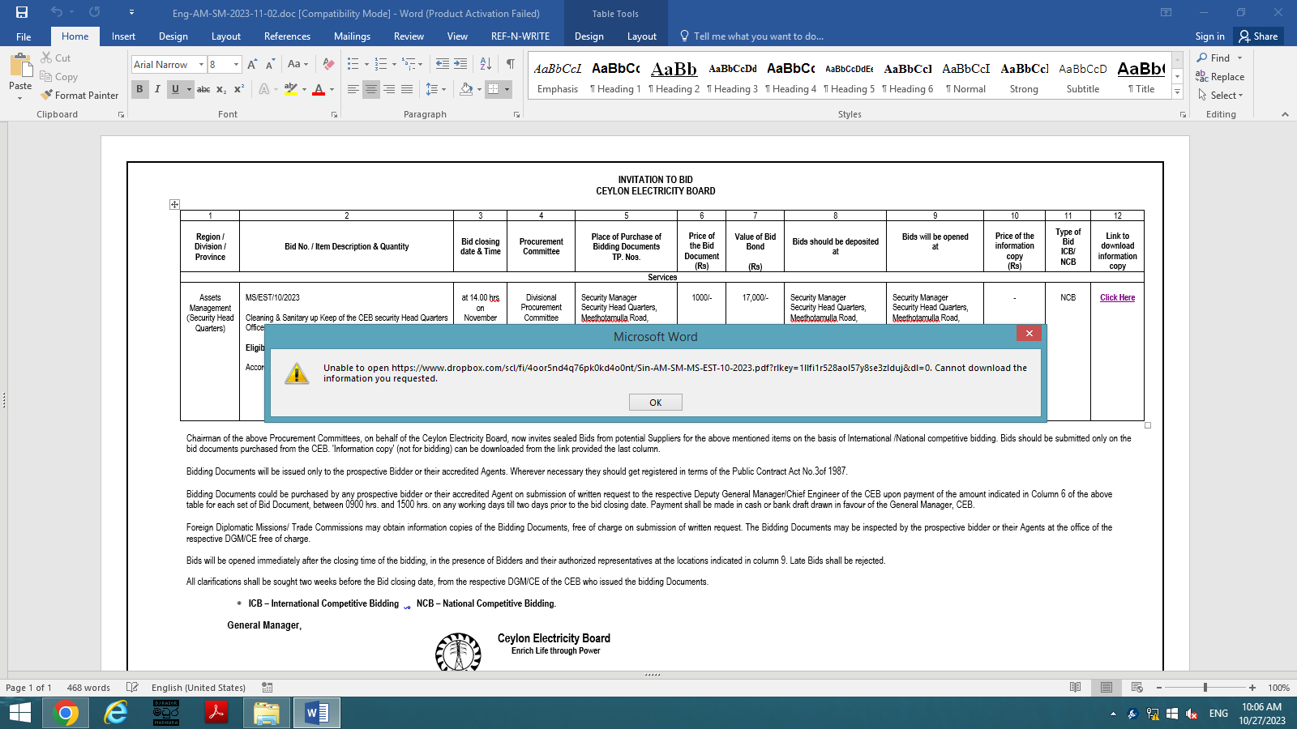This screenshot has width=1297, height=729.
Task: Click the Increase Indent icon
Action: tap(460, 64)
